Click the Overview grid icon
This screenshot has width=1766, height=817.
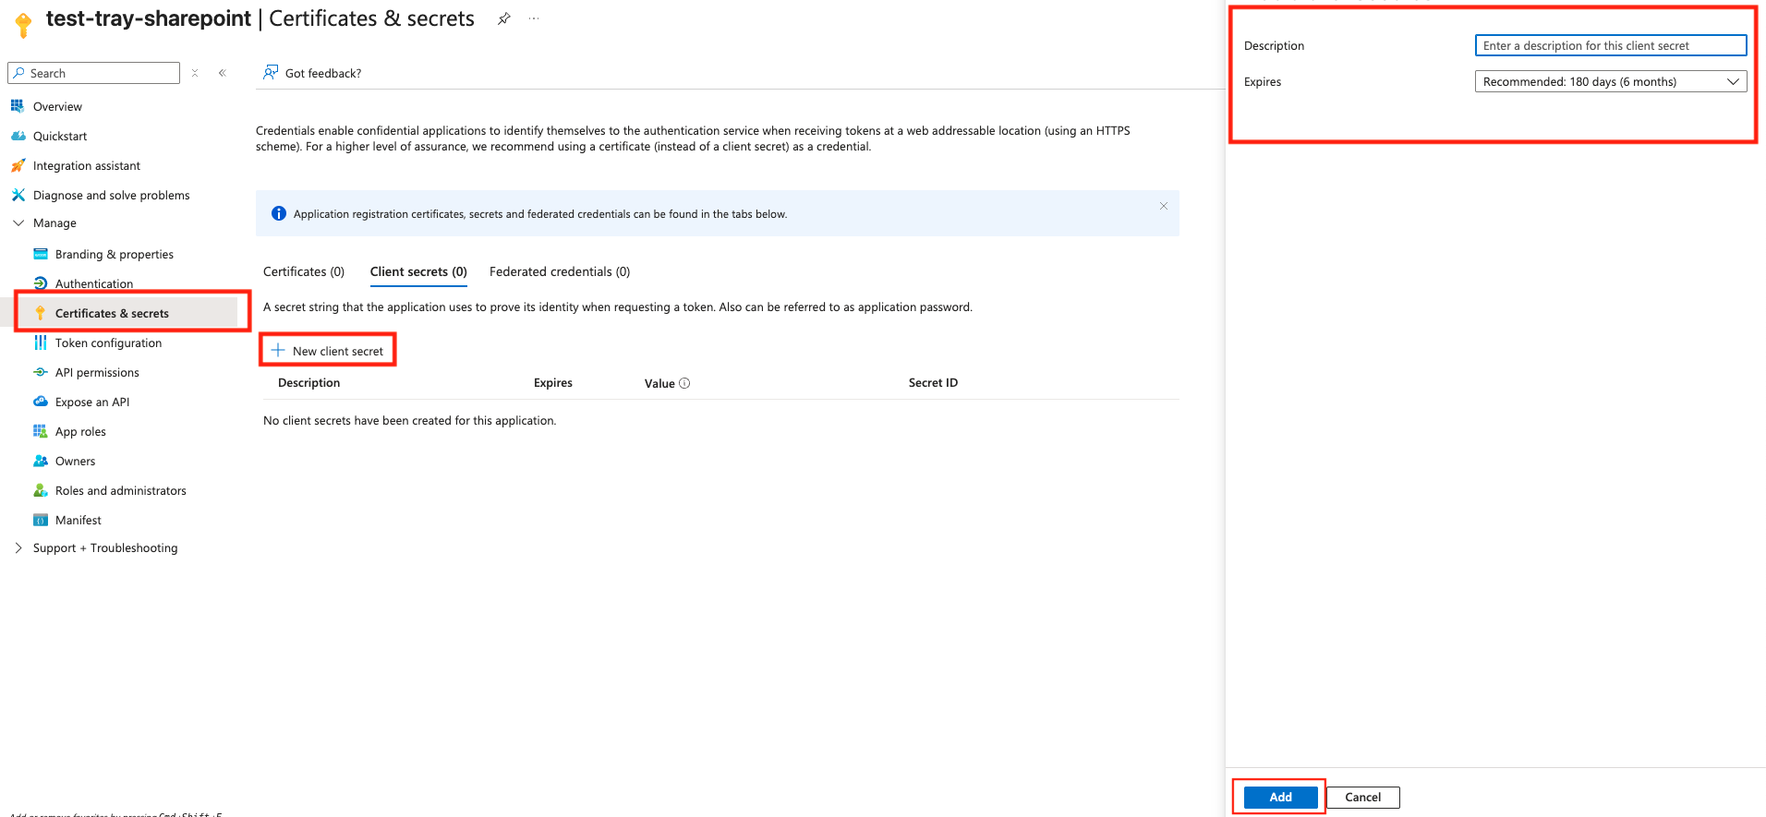[x=18, y=106]
